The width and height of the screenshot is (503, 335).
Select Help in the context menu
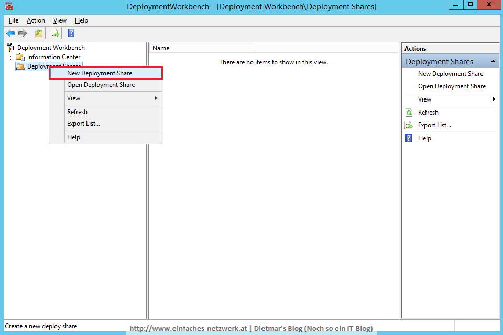pyautogui.click(x=106, y=137)
